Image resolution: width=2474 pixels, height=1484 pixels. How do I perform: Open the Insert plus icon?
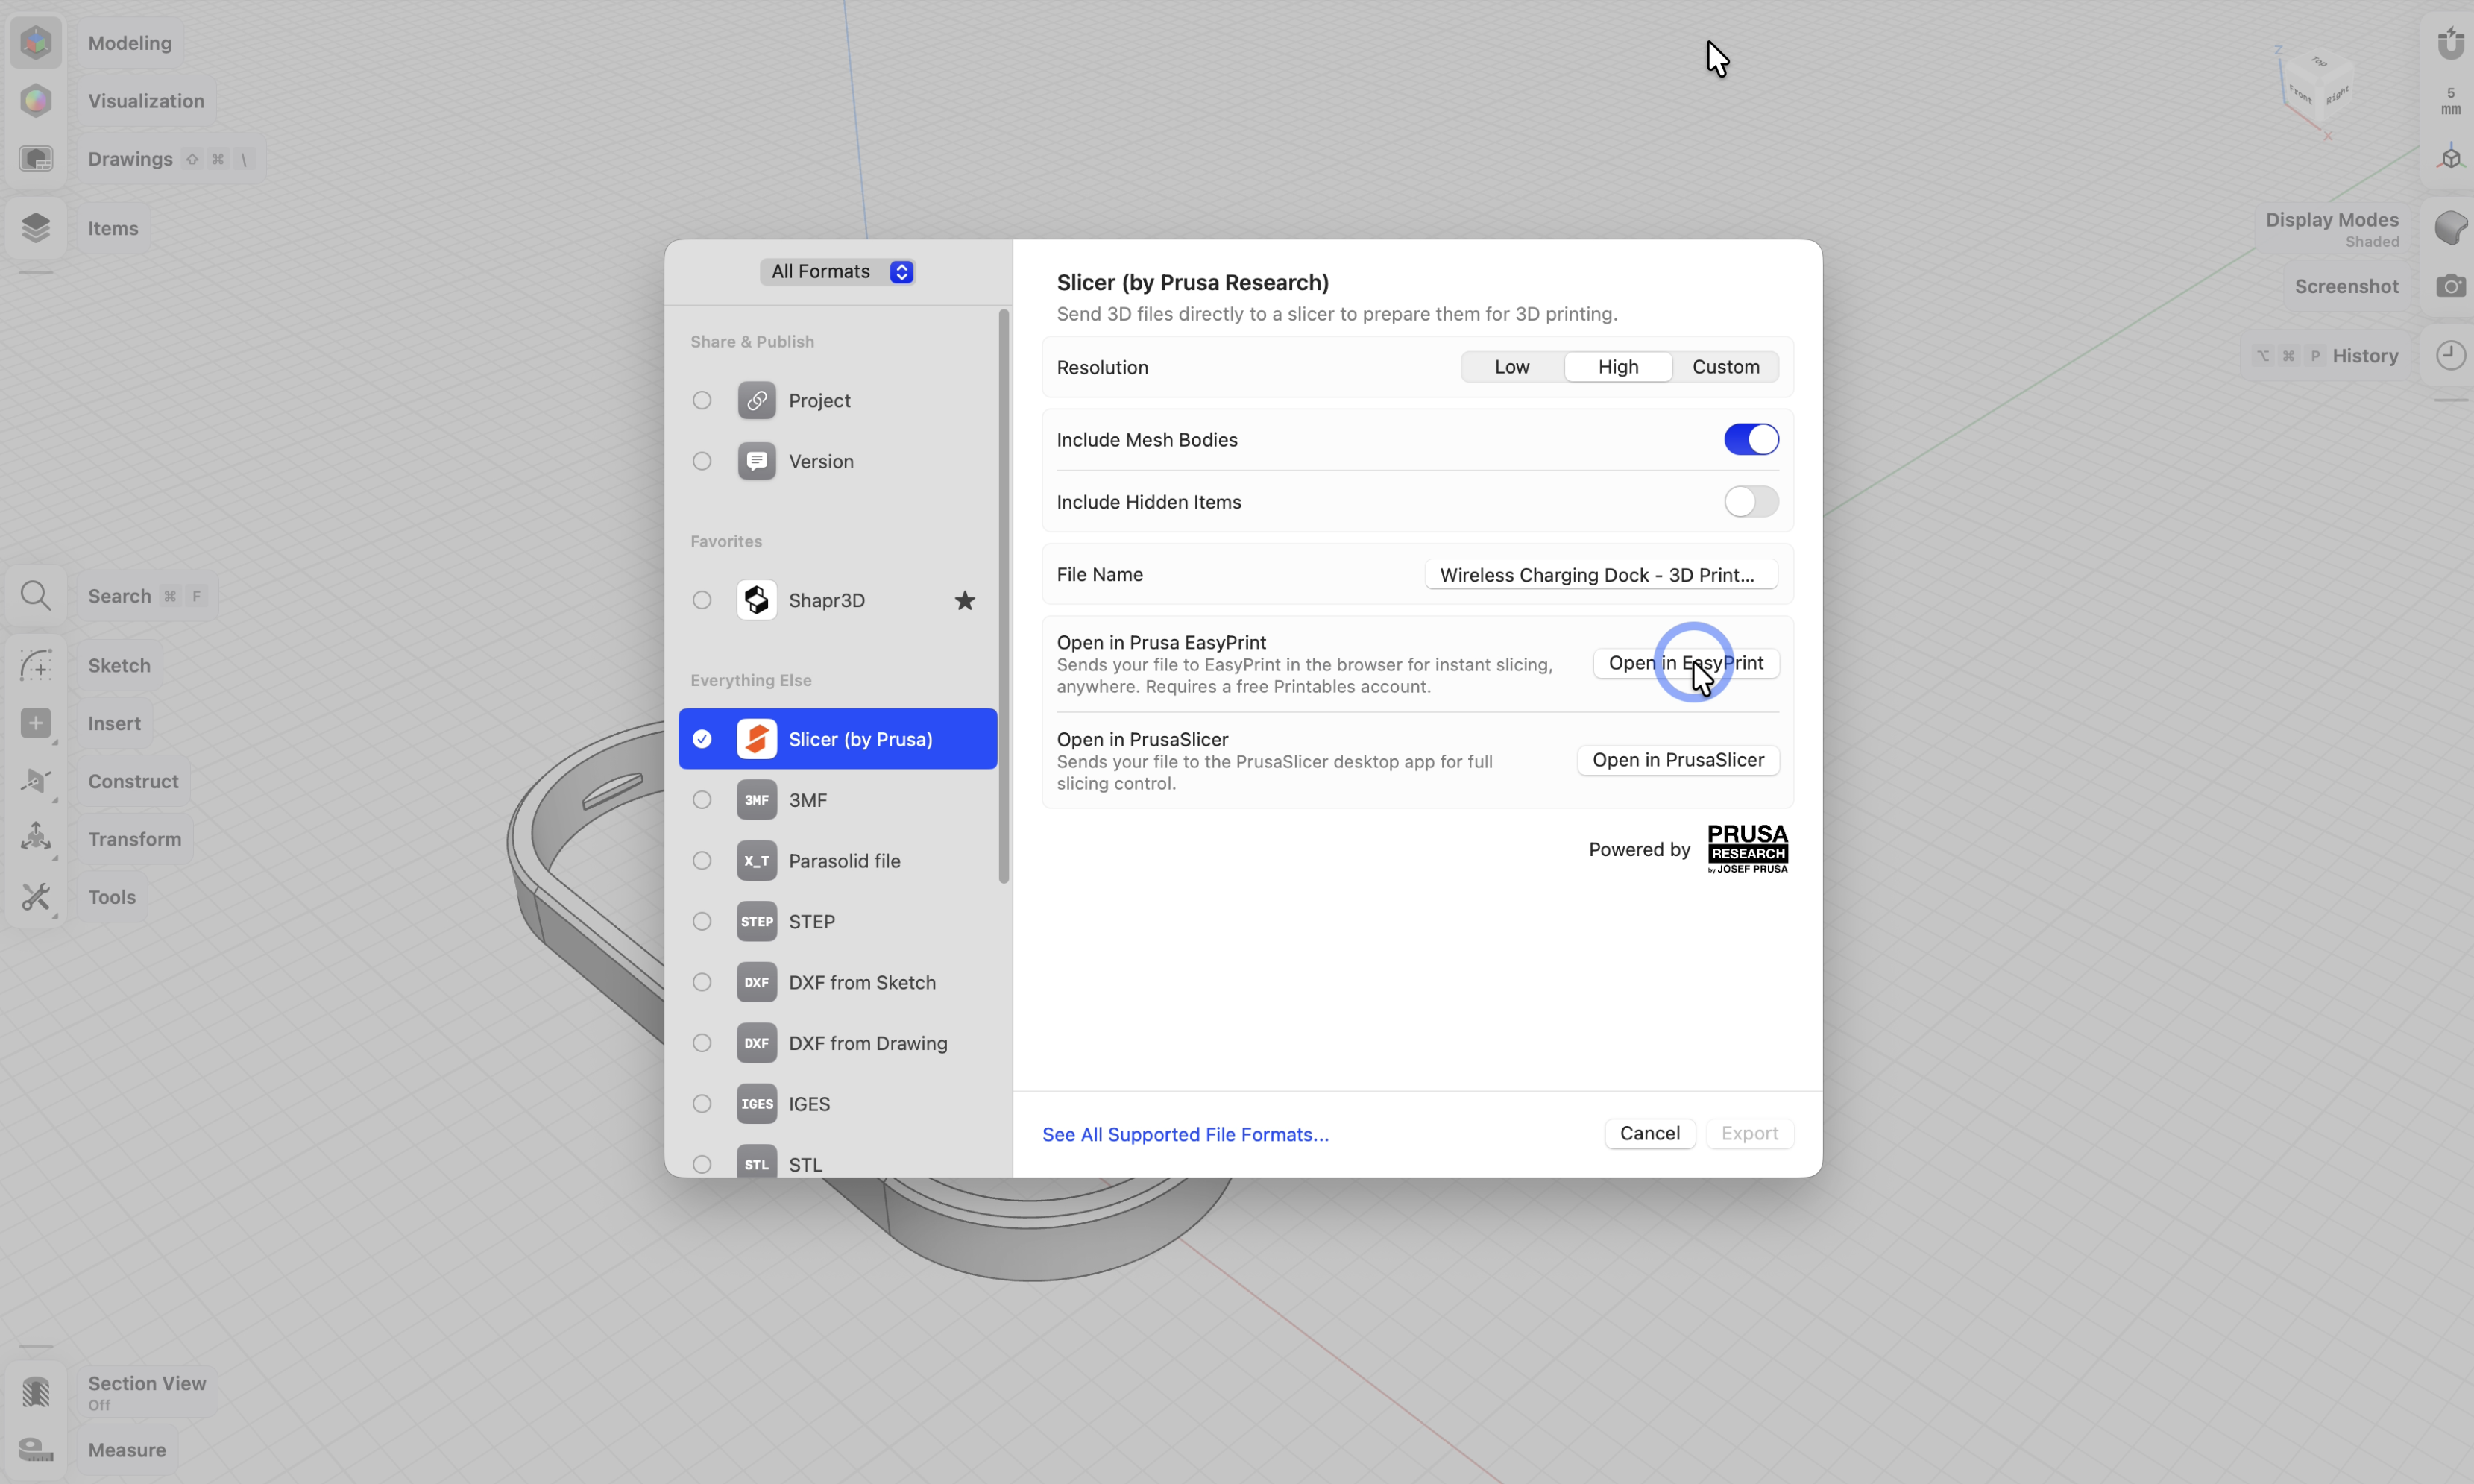point(36,724)
